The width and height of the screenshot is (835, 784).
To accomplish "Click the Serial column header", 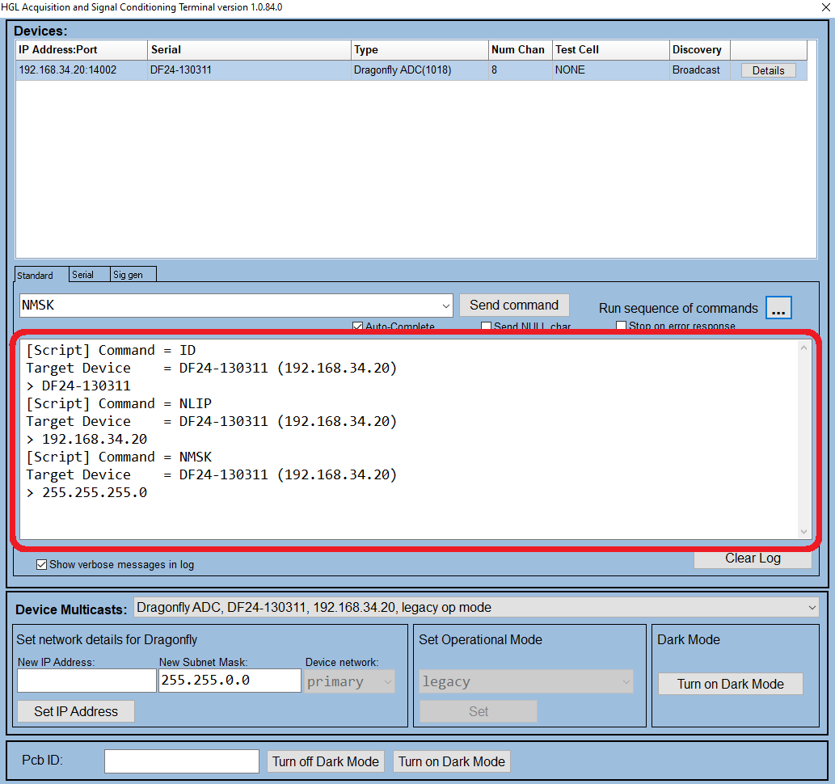I will [249, 50].
